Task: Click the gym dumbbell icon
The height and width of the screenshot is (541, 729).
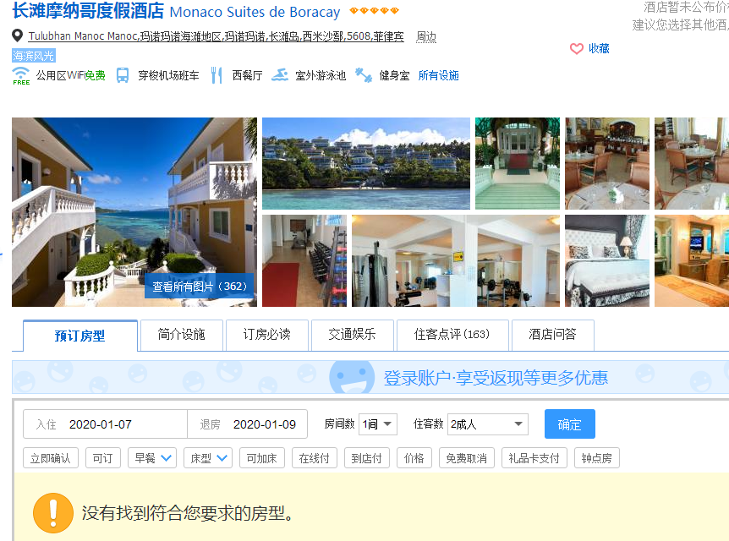Action: pos(364,75)
